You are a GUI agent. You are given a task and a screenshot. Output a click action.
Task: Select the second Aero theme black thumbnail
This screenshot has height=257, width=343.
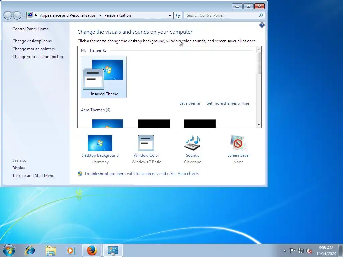pos(154,124)
